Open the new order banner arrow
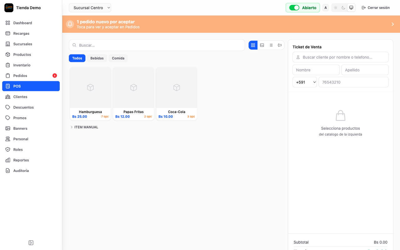The image size is (400, 250). 393,24
